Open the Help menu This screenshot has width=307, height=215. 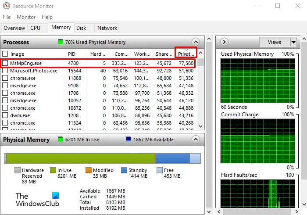(47, 17)
